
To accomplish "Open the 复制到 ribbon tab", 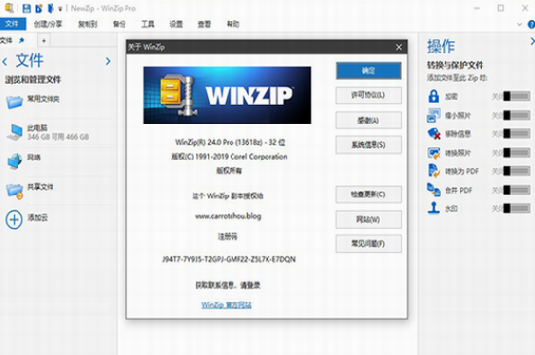I will click(88, 24).
